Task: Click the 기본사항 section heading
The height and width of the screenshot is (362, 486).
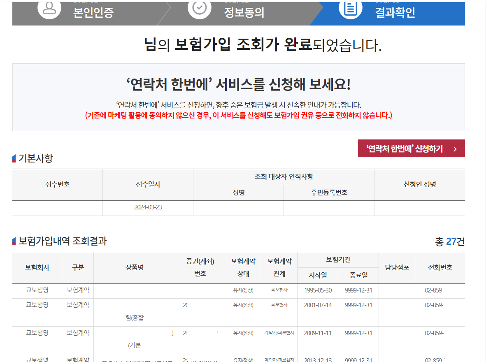Action: point(36,158)
